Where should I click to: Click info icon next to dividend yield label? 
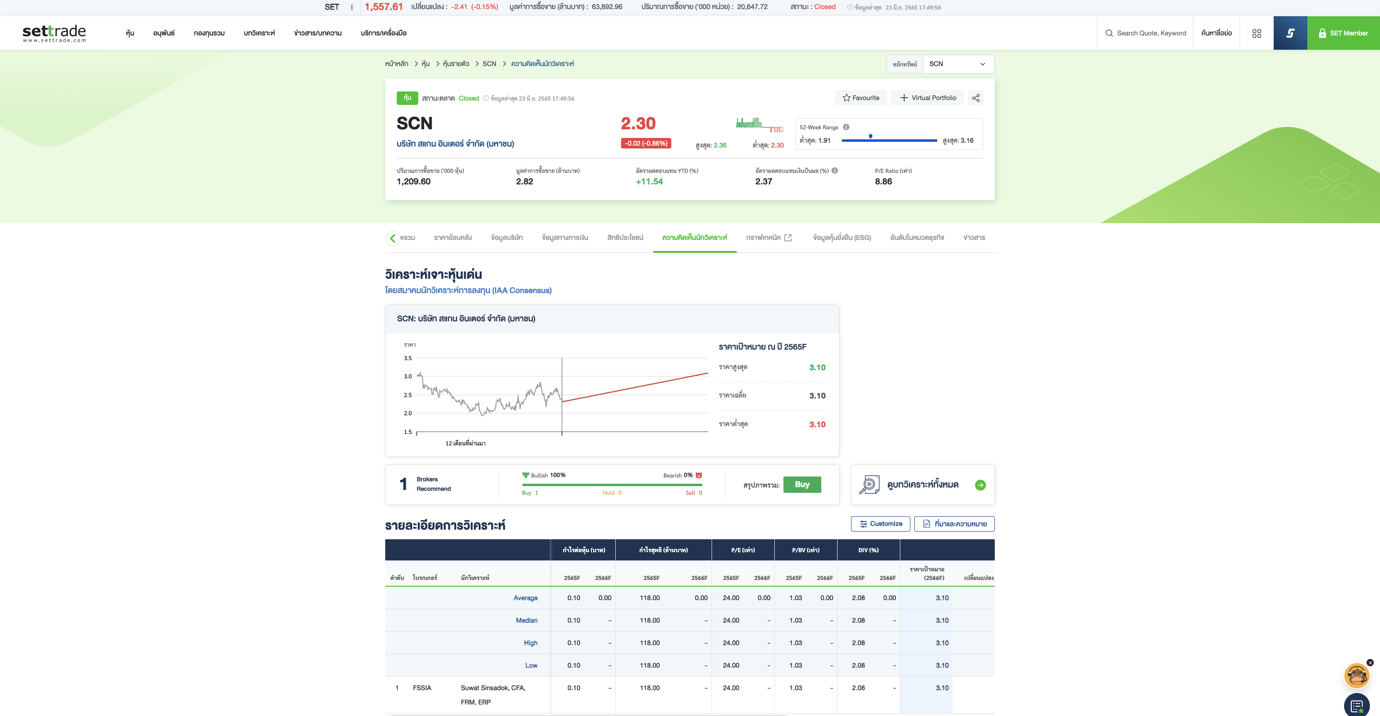(x=835, y=170)
